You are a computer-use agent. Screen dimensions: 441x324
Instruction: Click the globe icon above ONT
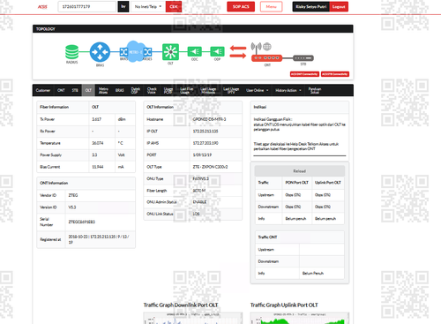click(x=267, y=47)
